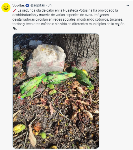The height and width of the screenshot is (150, 133).
Task: Open the three-dot more options menu
Action: point(127,6)
